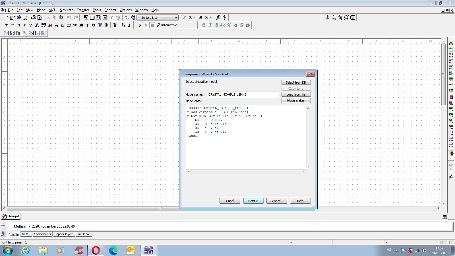
Task: Select the Design1 sheet tab
Action: click(11, 216)
